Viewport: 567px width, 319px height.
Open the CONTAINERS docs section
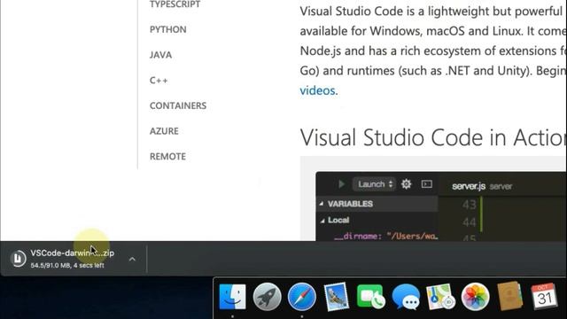coord(178,105)
